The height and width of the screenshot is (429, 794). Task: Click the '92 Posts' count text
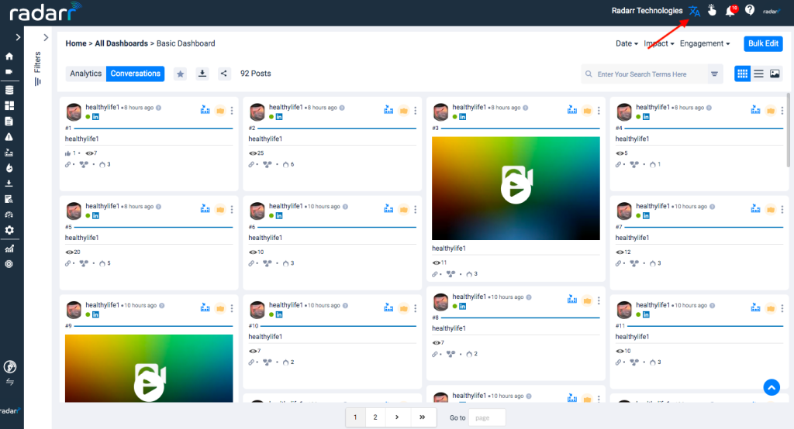tap(256, 74)
